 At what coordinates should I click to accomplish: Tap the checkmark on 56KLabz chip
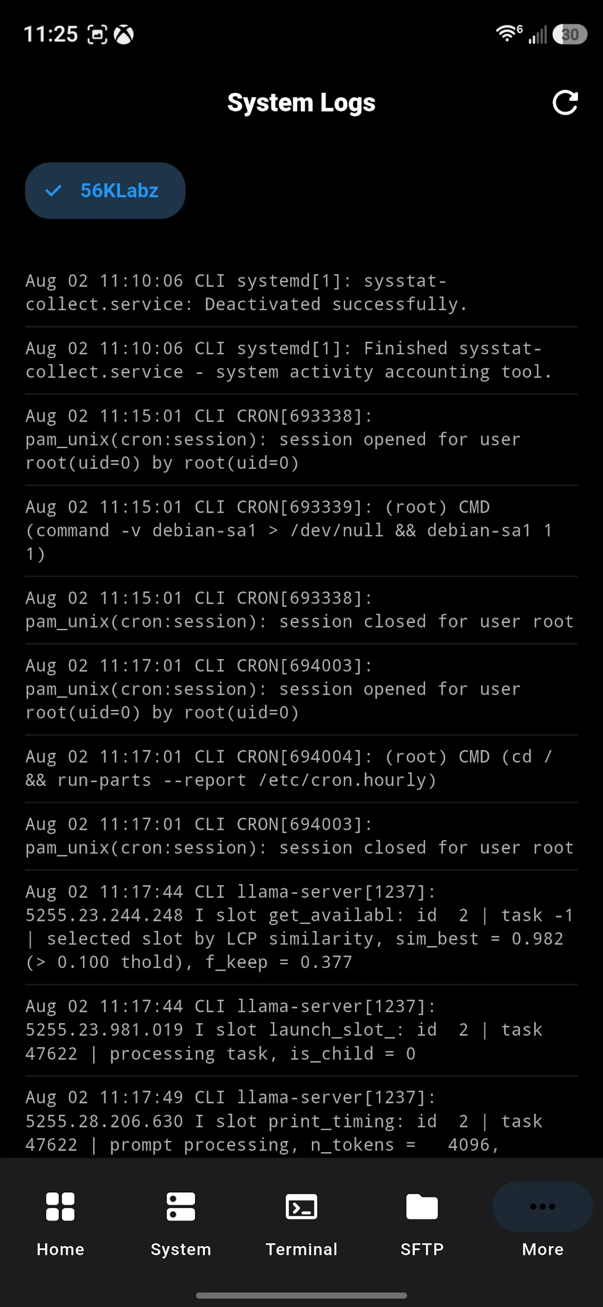53,191
